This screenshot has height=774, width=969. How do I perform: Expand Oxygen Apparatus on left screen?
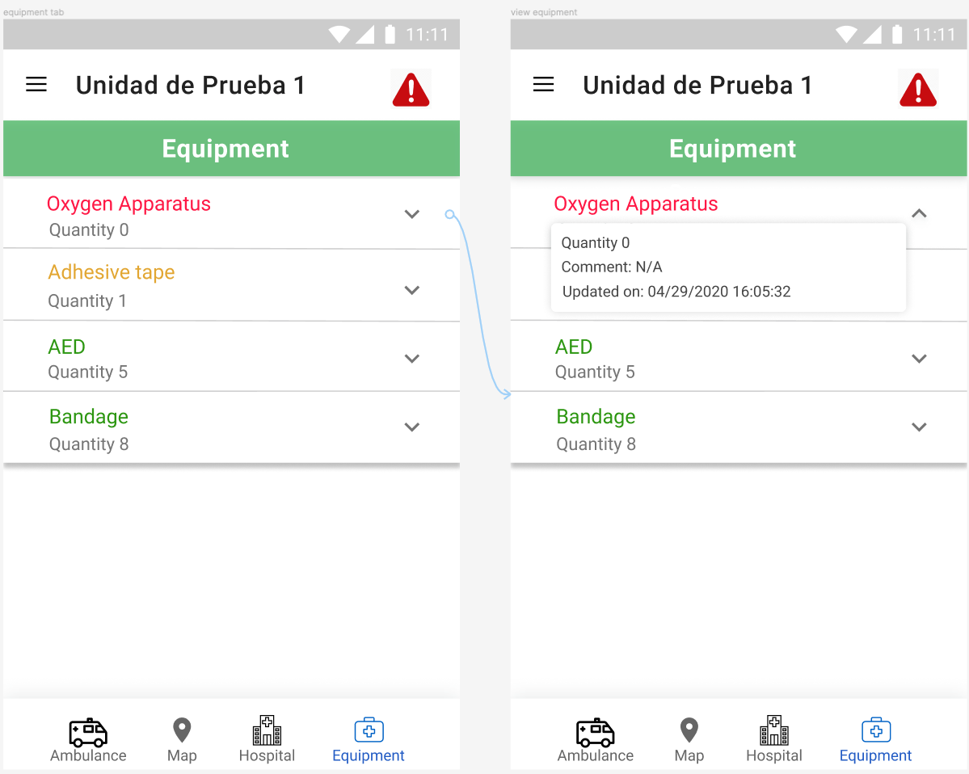412,214
